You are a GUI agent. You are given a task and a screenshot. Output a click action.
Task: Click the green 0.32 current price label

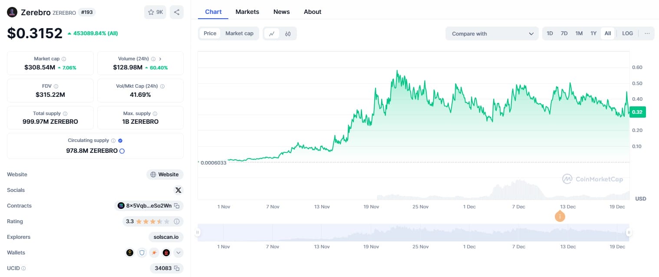click(638, 112)
